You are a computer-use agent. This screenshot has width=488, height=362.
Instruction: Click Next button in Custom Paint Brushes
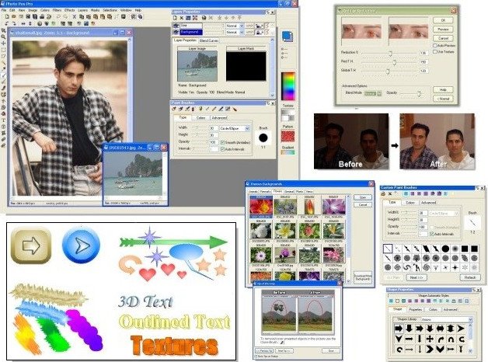(416, 277)
